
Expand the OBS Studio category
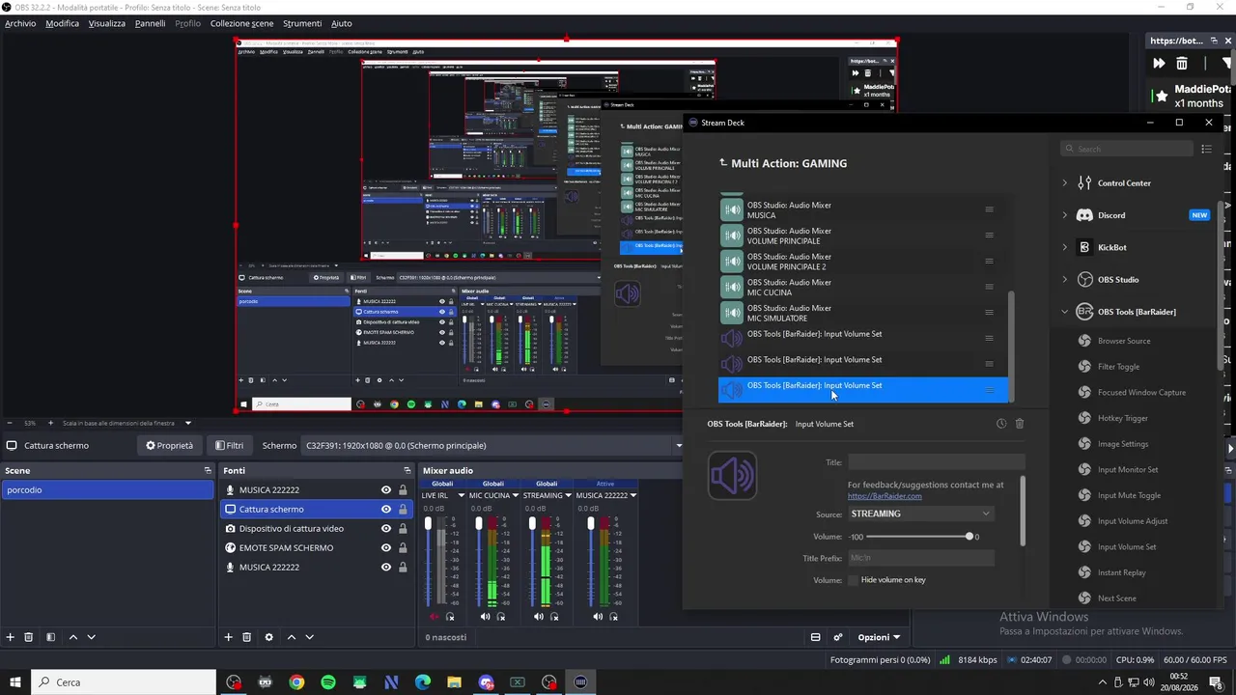coord(1065,280)
